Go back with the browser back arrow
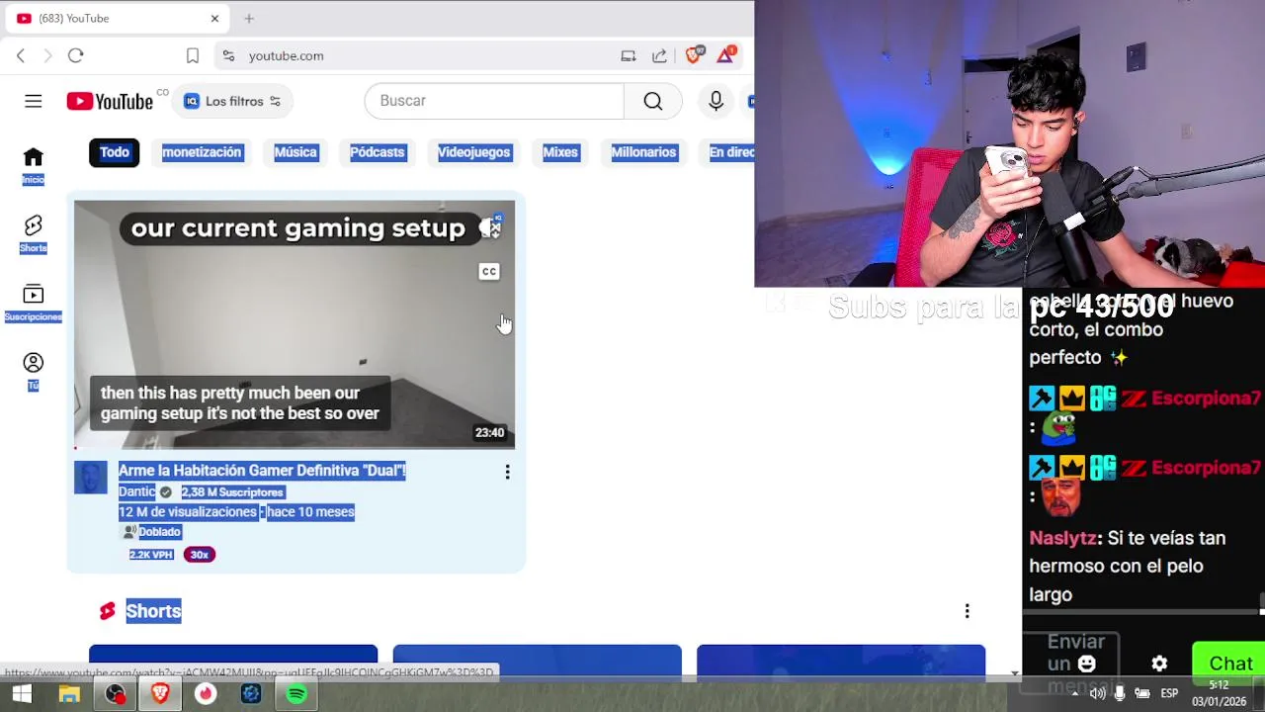This screenshot has height=712, width=1265. (x=21, y=55)
